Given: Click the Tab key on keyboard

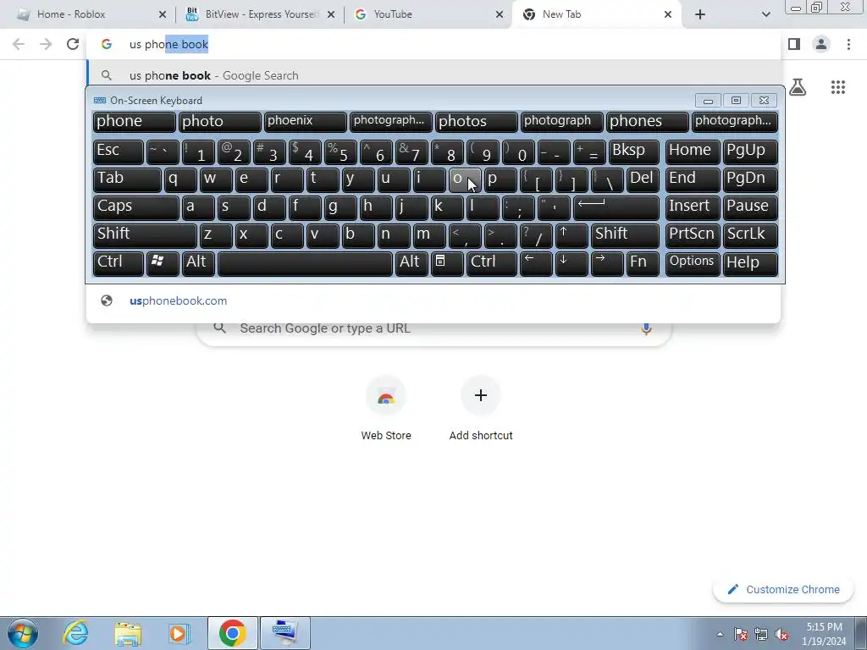Looking at the screenshot, I should pyautogui.click(x=127, y=179).
